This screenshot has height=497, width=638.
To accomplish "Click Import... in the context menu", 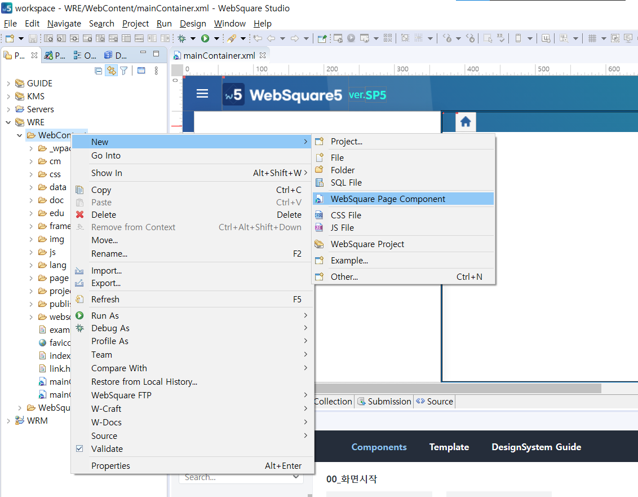I will coord(192,270).
